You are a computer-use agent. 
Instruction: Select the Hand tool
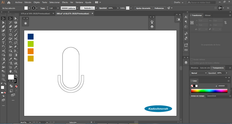click(x=10, y=72)
